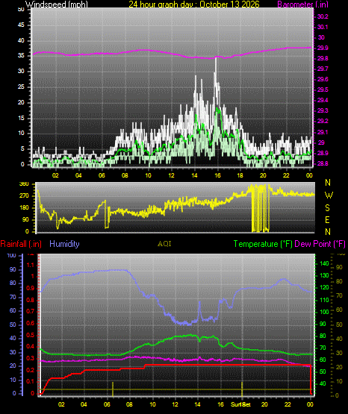Select the Dew Point (°F) legend label
This screenshot has height=414, width=348.
click(x=320, y=244)
